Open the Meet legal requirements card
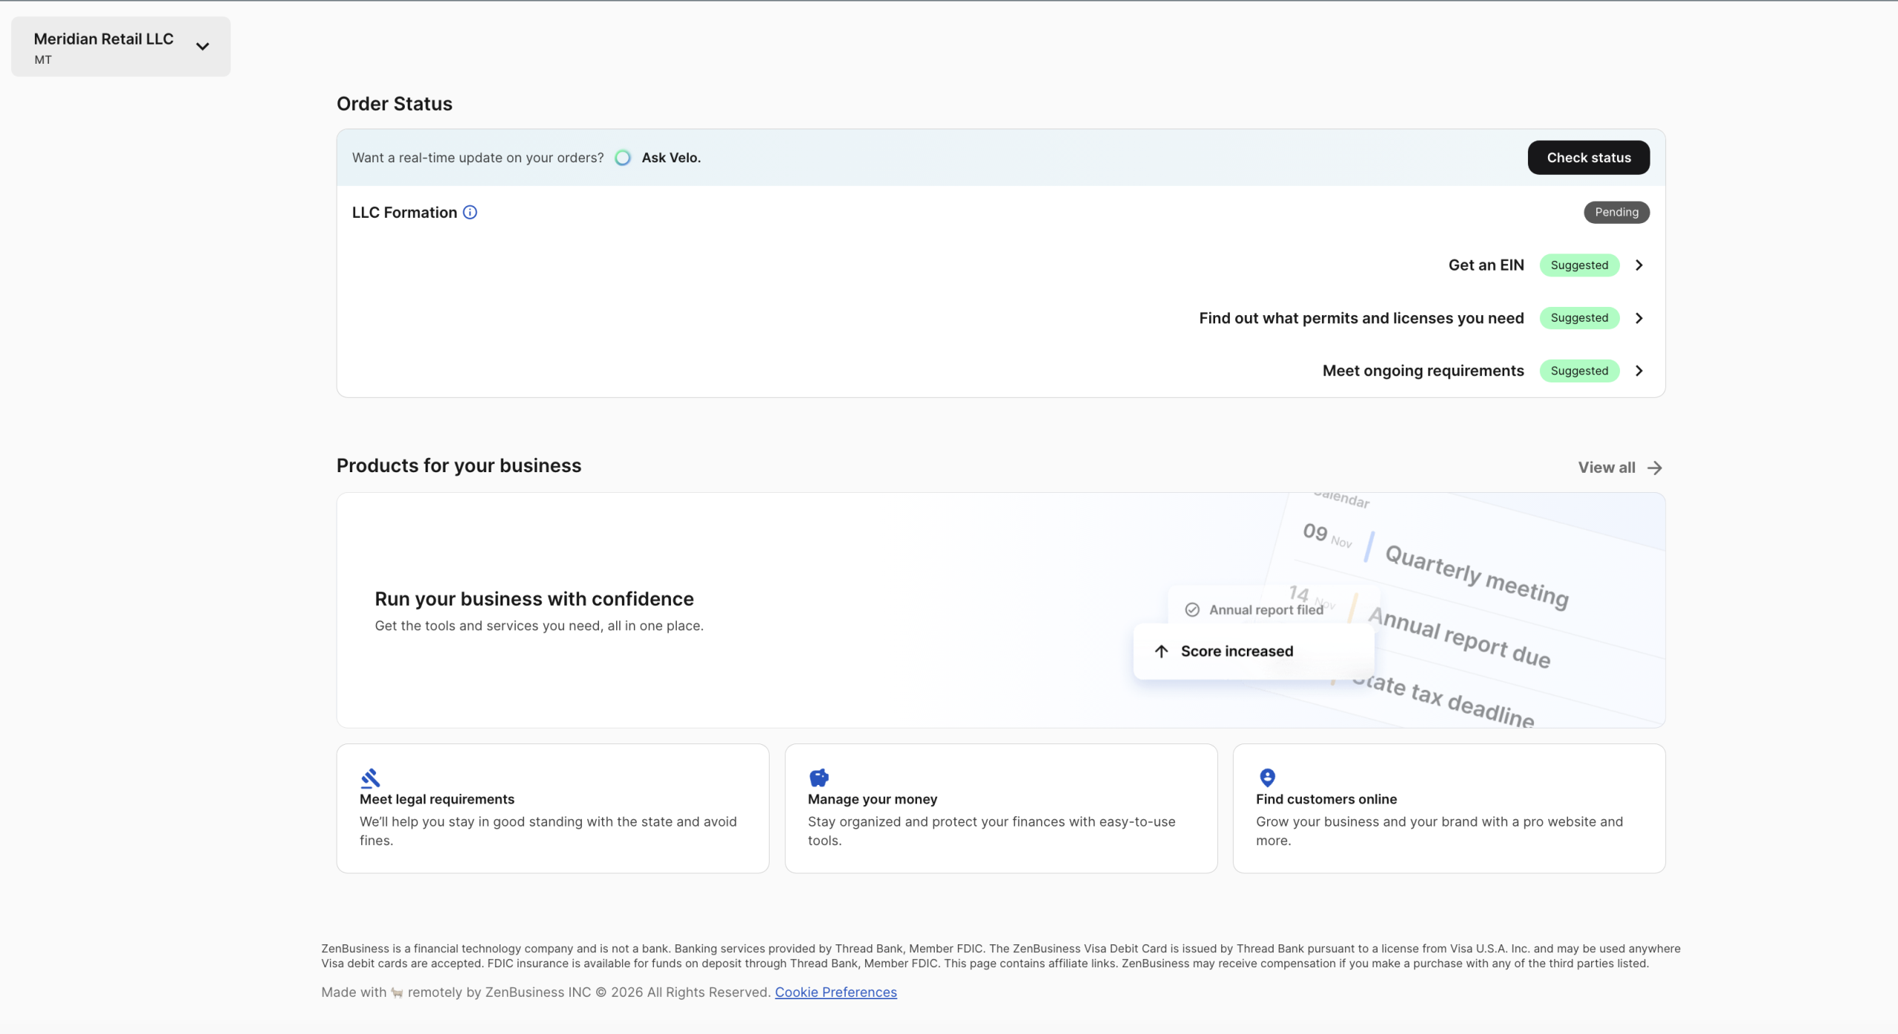 pos(552,809)
